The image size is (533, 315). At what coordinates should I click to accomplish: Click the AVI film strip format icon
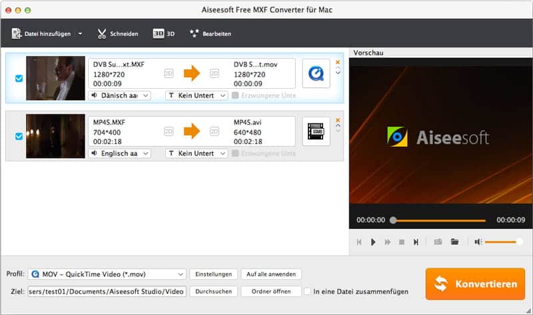(316, 131)
